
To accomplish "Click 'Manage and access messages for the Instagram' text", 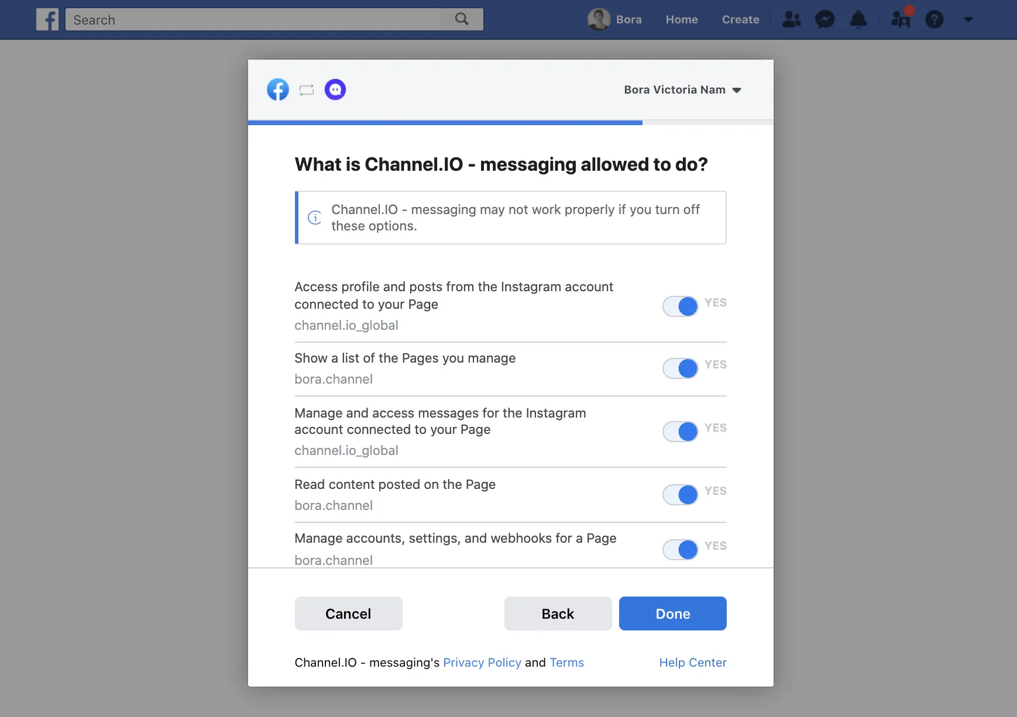I will [440, 421].
